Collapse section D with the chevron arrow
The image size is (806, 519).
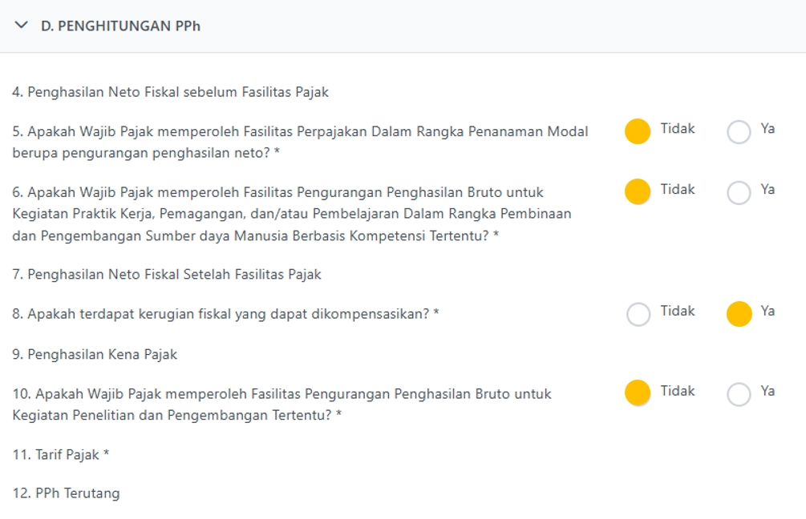coord(21,26)
